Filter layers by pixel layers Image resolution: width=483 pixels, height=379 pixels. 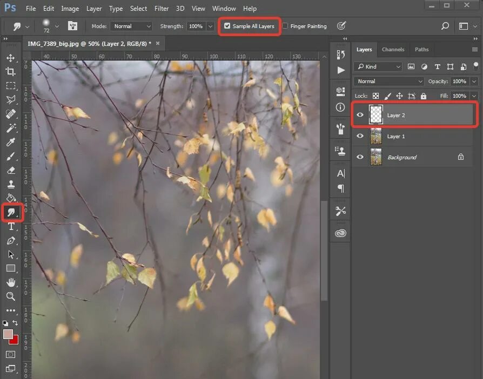point(411,66)
